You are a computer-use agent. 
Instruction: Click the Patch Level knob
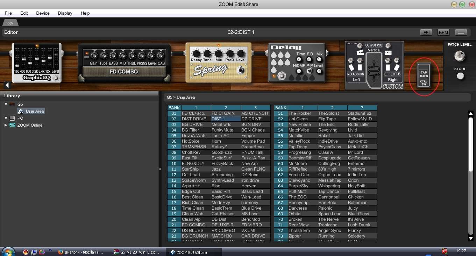coord(460,56)
